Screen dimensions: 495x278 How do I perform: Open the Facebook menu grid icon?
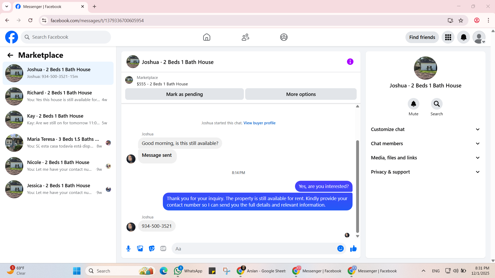[x=448, y=37]
